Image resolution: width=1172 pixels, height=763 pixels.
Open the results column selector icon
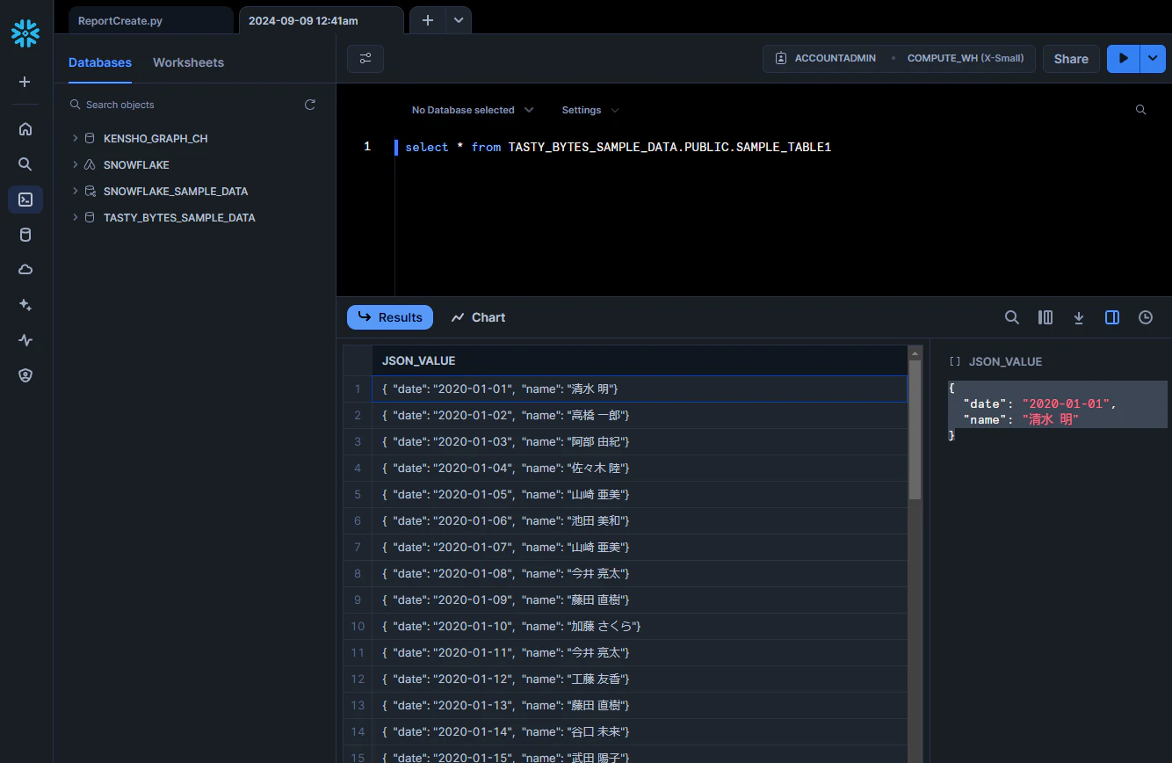point(1045,317)
